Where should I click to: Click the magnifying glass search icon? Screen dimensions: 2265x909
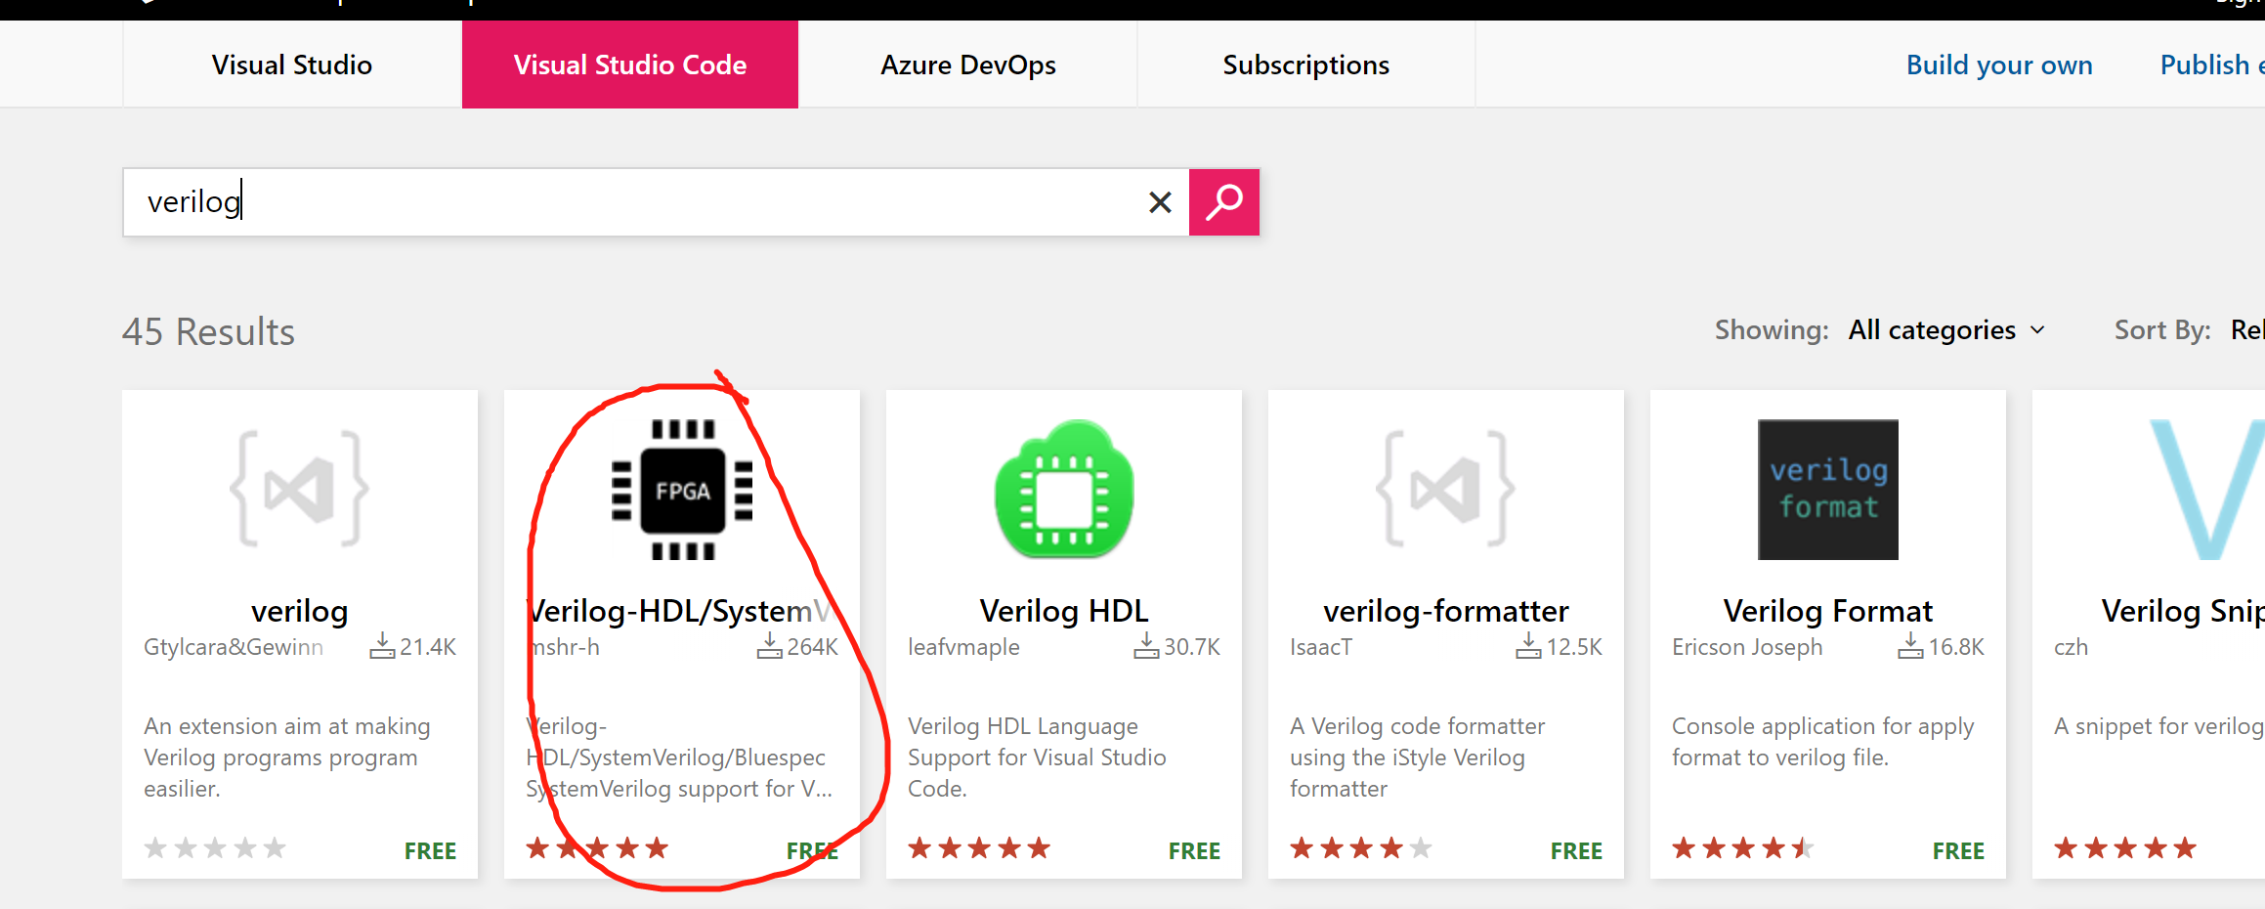[x=1223, y=202]
